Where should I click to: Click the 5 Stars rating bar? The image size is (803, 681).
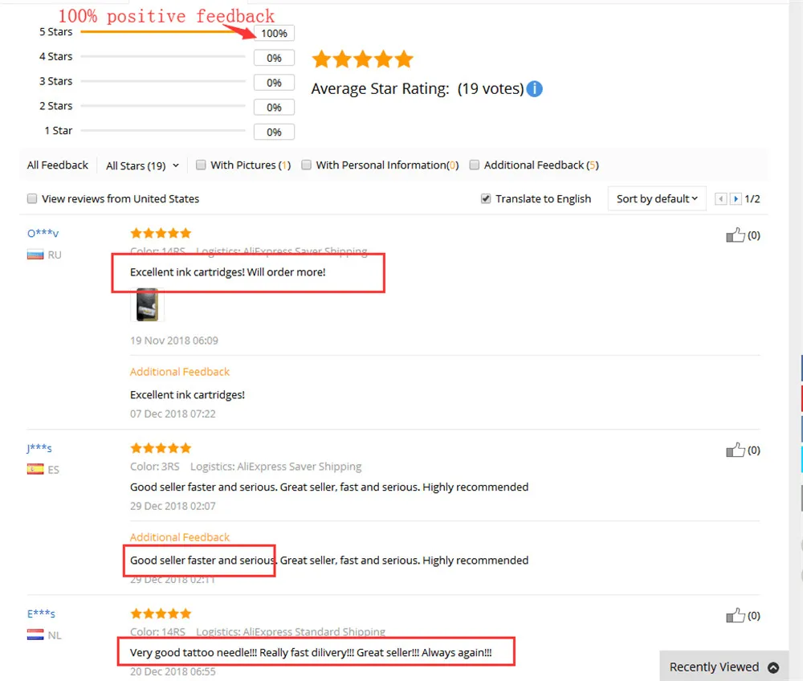(163, 32)
